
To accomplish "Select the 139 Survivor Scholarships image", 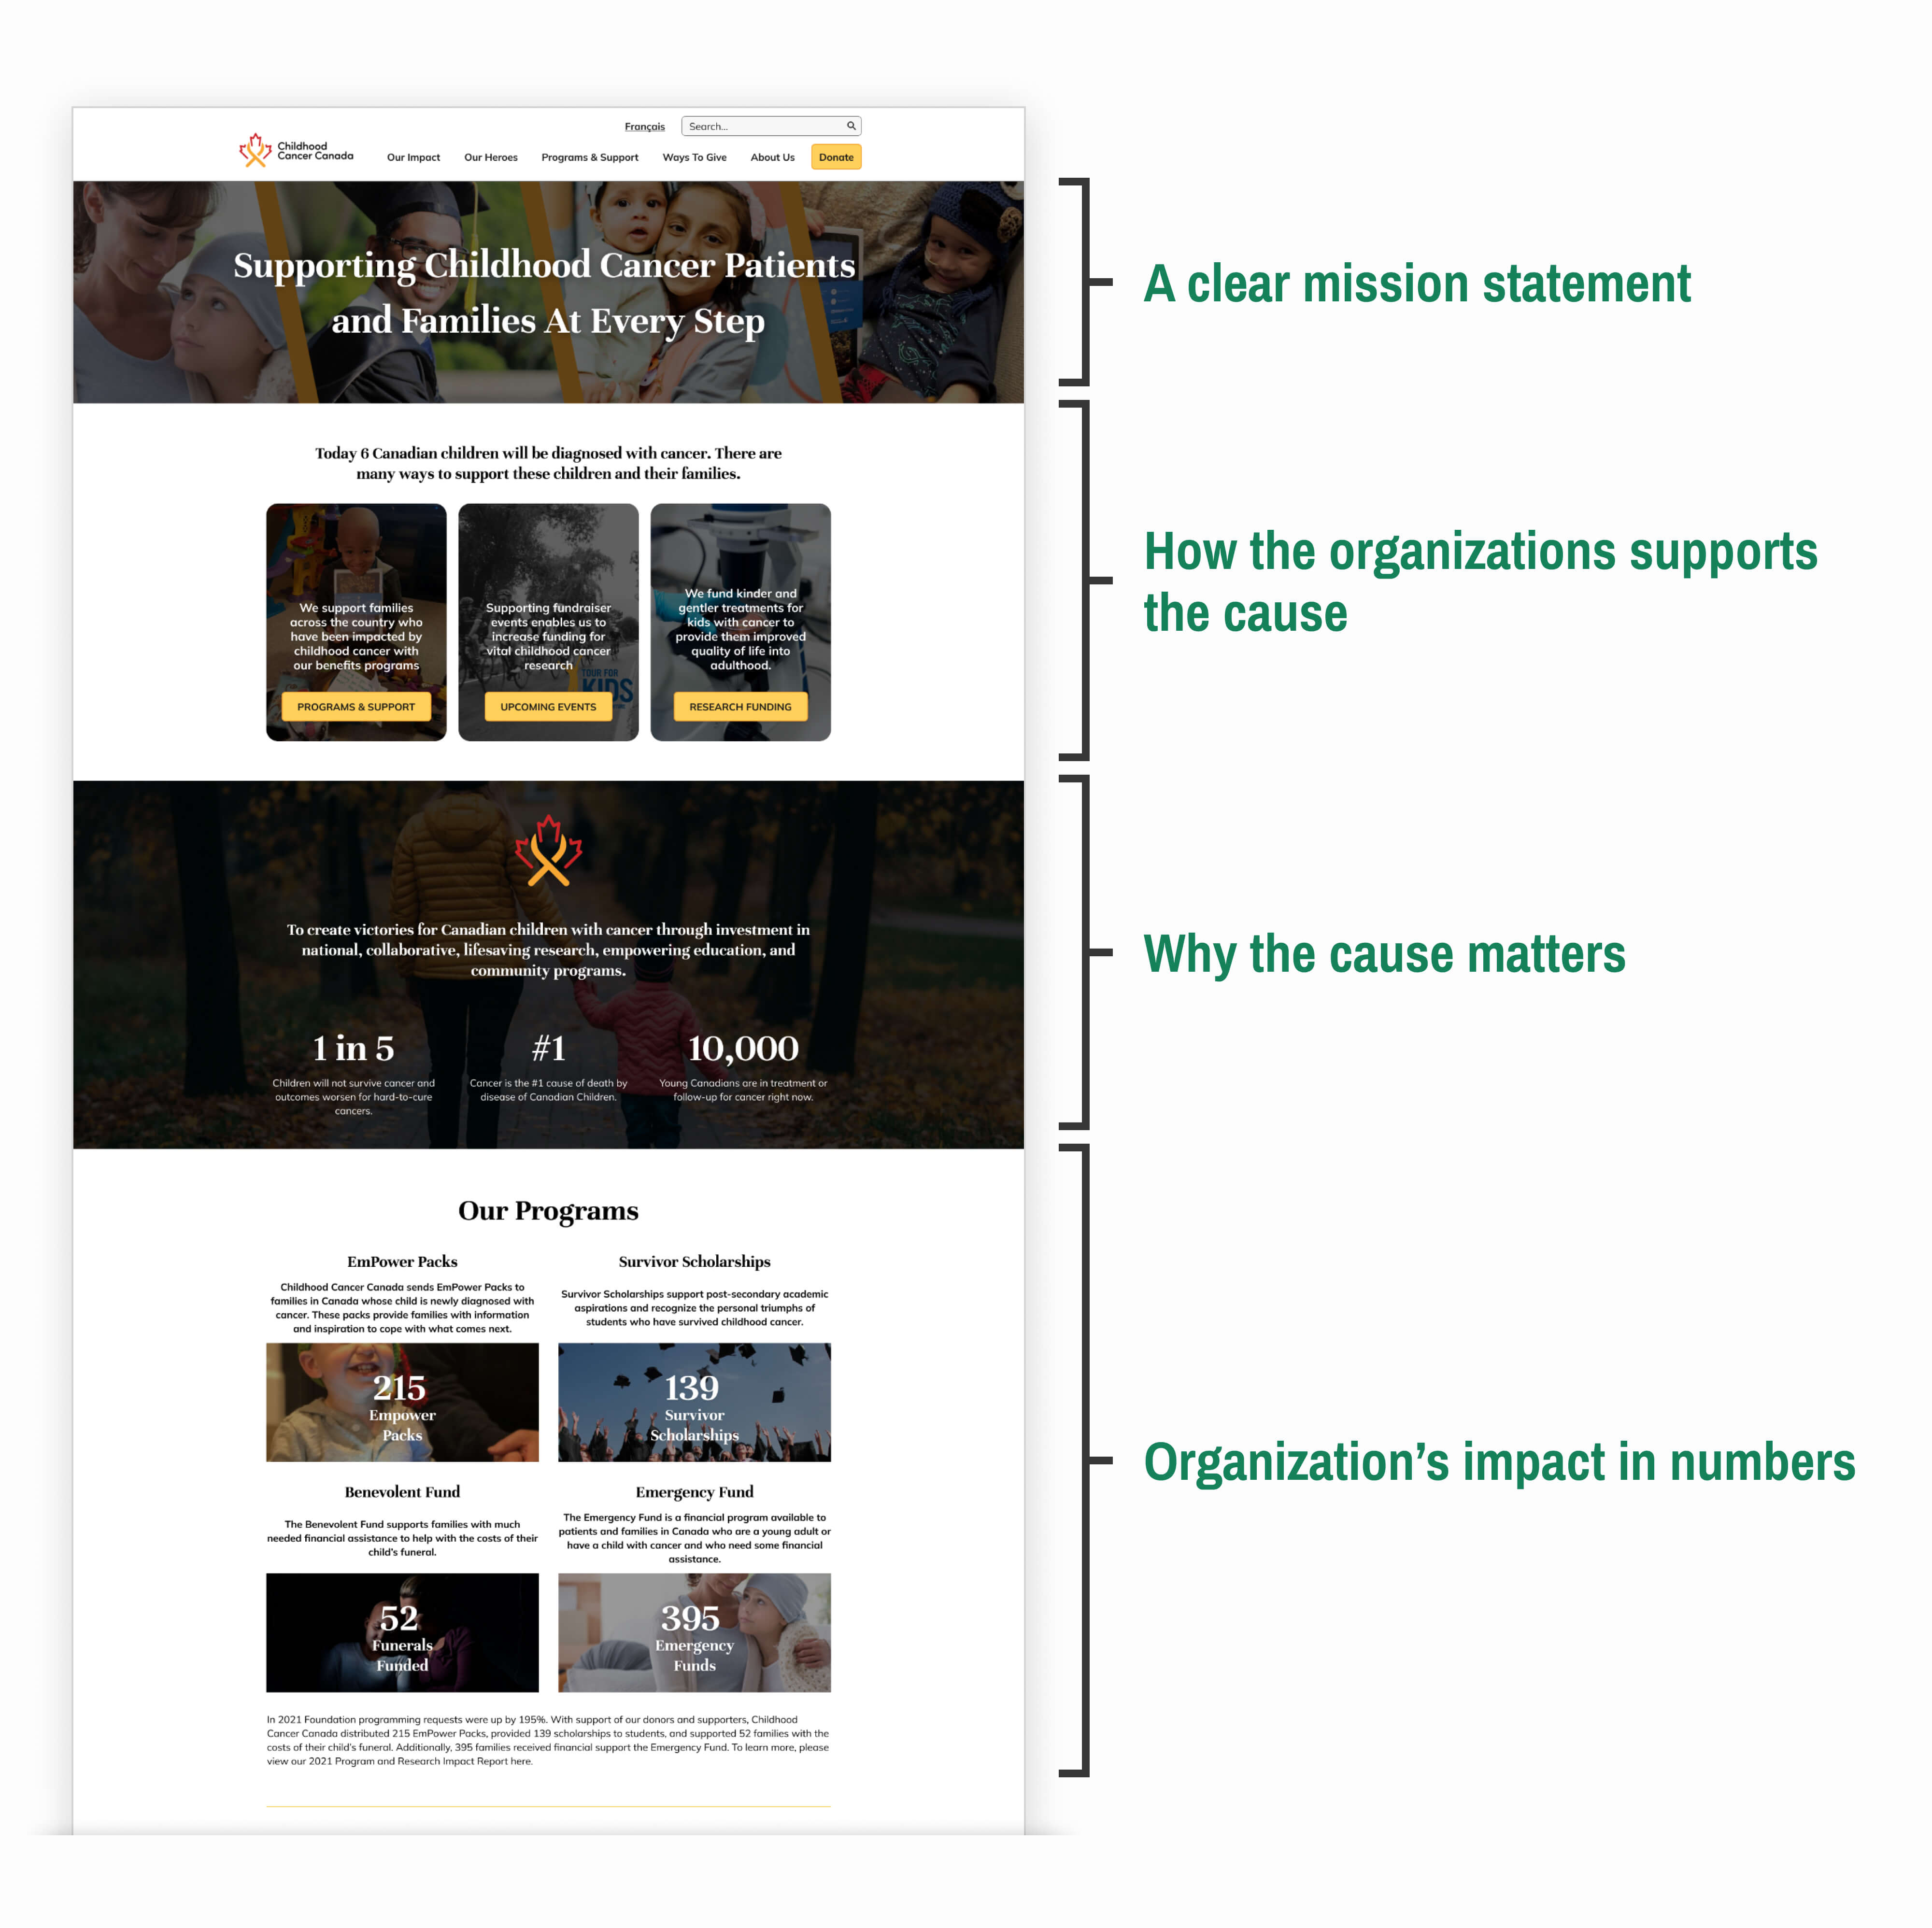I will tap(694, 1402).
